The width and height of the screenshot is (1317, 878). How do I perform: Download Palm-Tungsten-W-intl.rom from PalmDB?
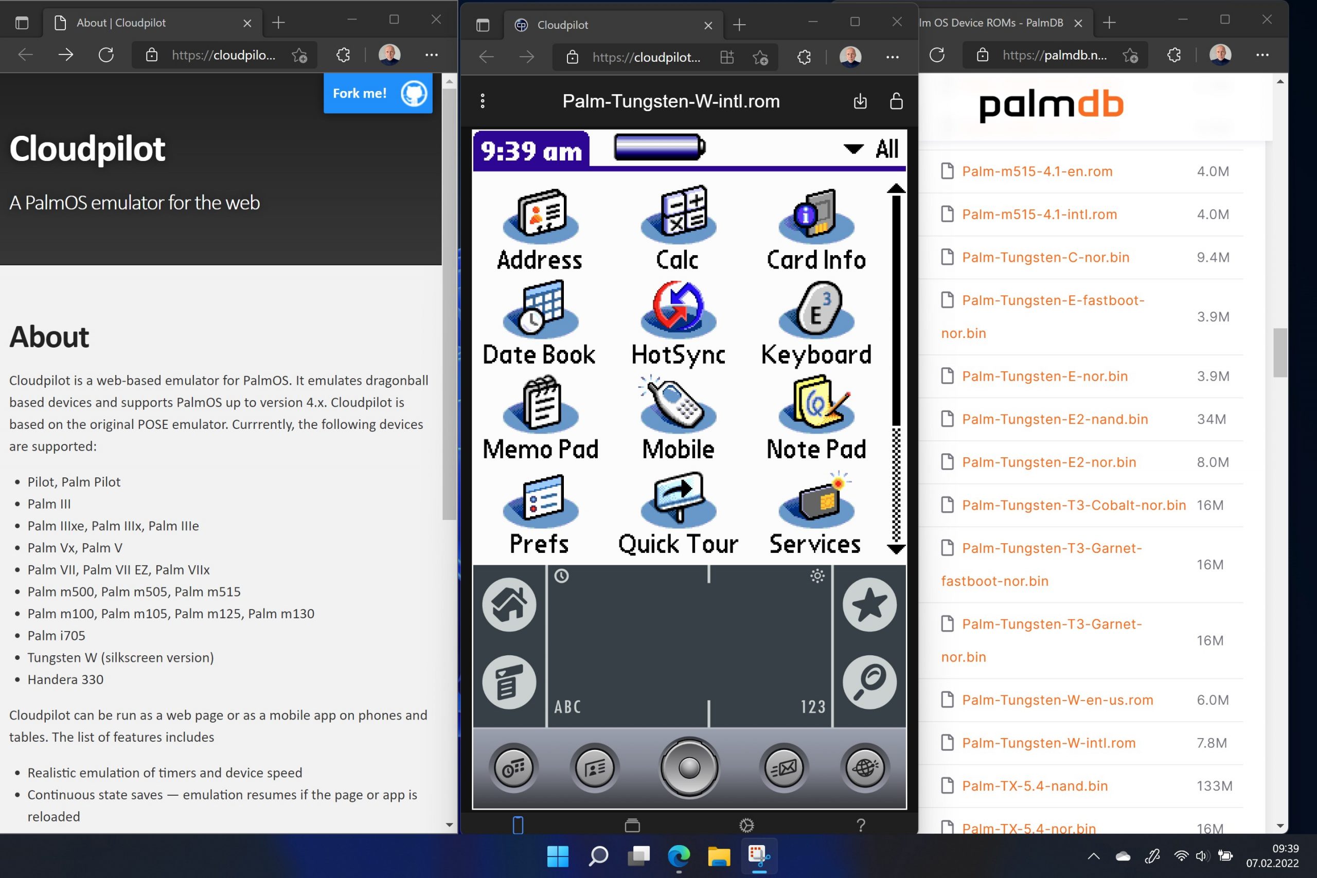pyautogui.click(x=1049, y=743)
